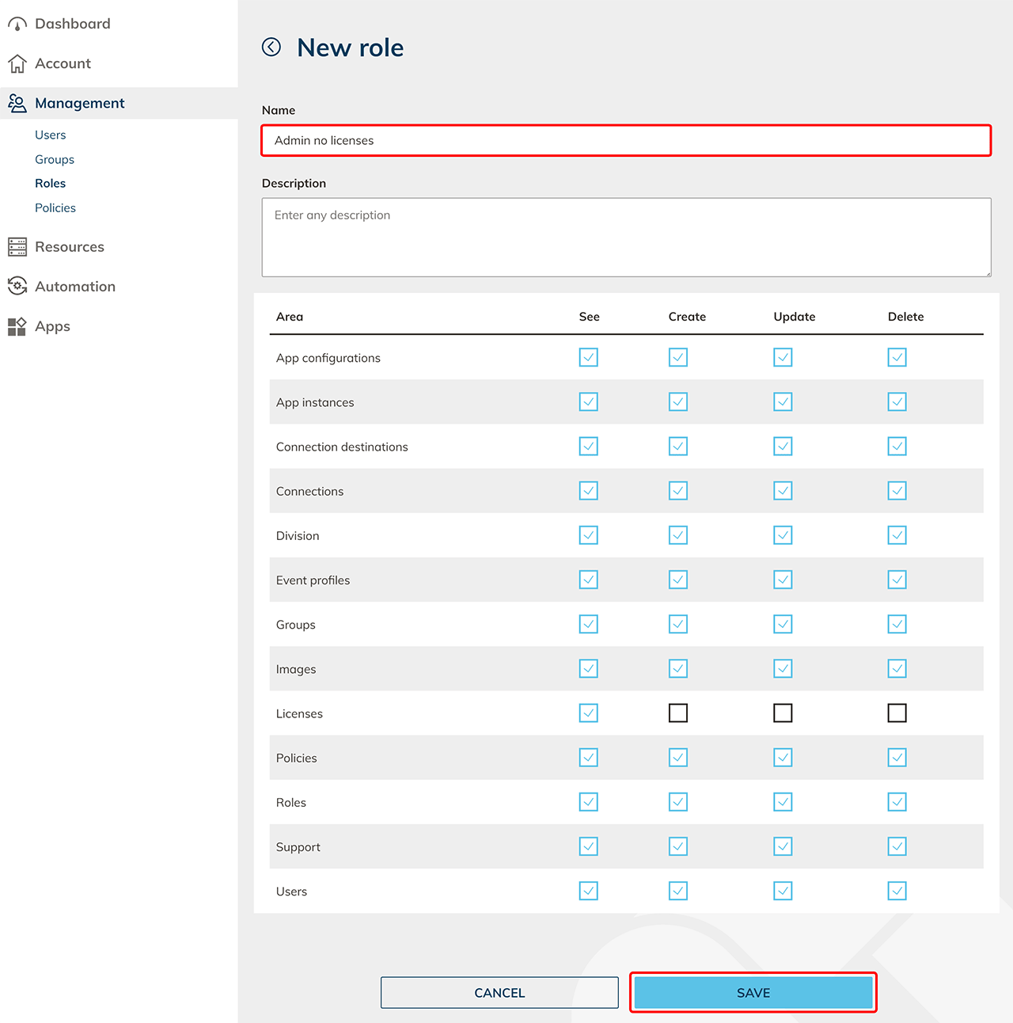Click the Apps icon in sidebar
This screenshot has width=1013, height=1023.
[17, 326]
